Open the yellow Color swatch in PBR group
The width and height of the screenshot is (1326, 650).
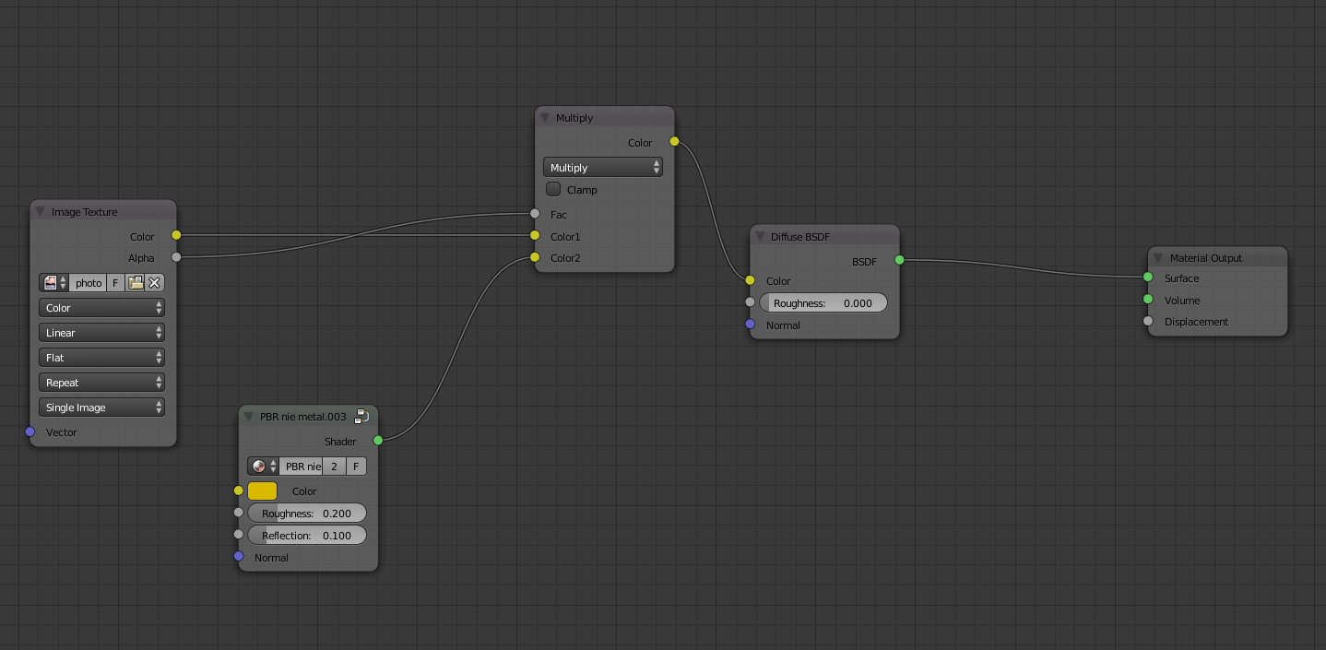[x=262, y=490]
